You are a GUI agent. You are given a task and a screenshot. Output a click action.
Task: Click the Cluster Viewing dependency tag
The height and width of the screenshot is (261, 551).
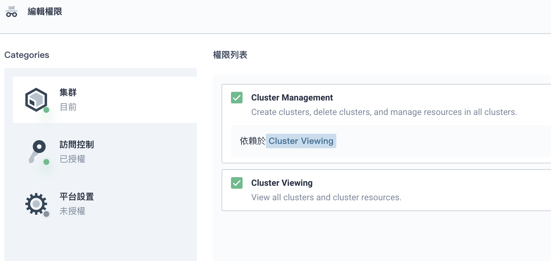(x=301, y=141)
